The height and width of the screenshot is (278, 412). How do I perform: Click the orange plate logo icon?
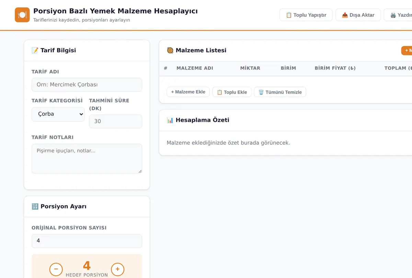[22, 15]
